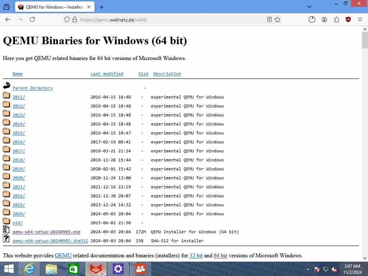
Task: Open the circular timer extension icon
Action: [x=312, y=19]
